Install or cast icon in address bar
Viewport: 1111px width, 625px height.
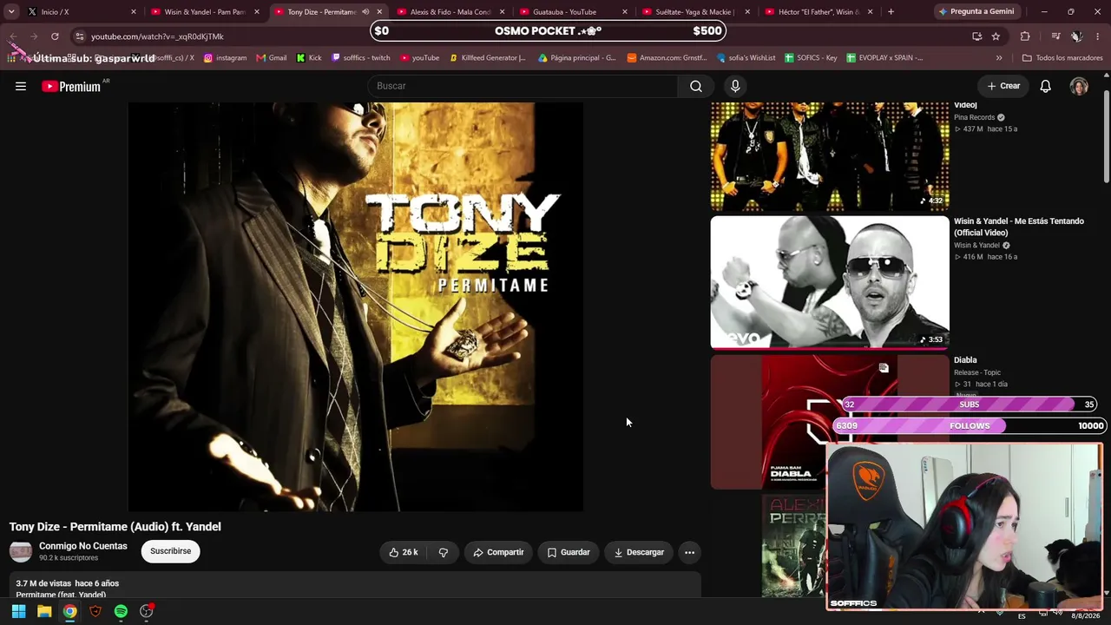[976, 36]
